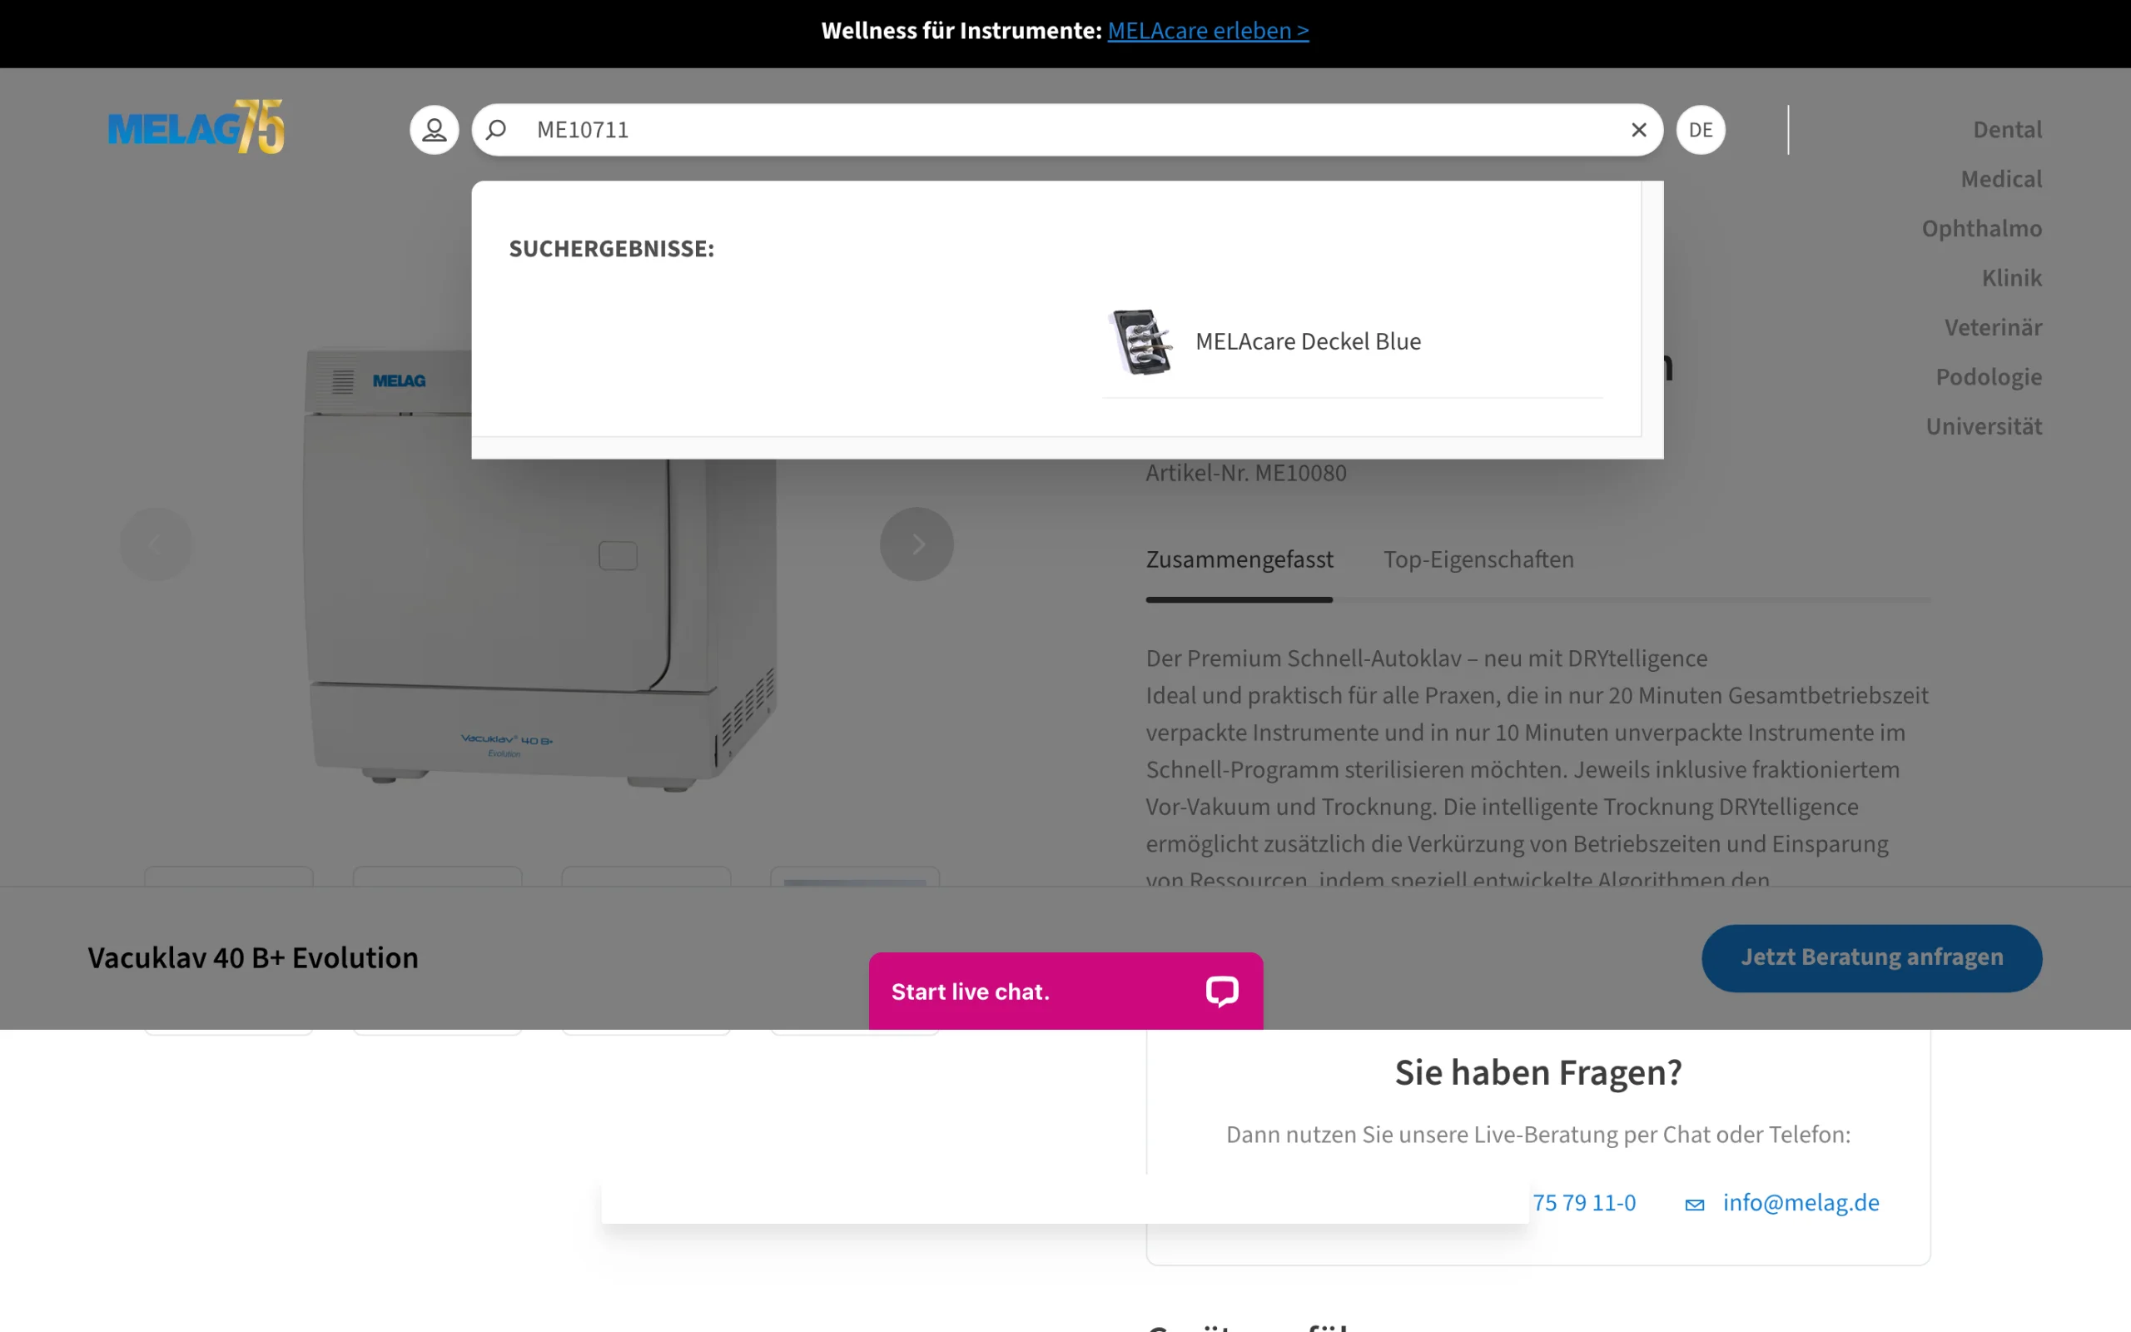Click the MELAcare Deckel Blue thumbnail
Viewport: 2131px width, 1332px height.
click(1141, 342)
